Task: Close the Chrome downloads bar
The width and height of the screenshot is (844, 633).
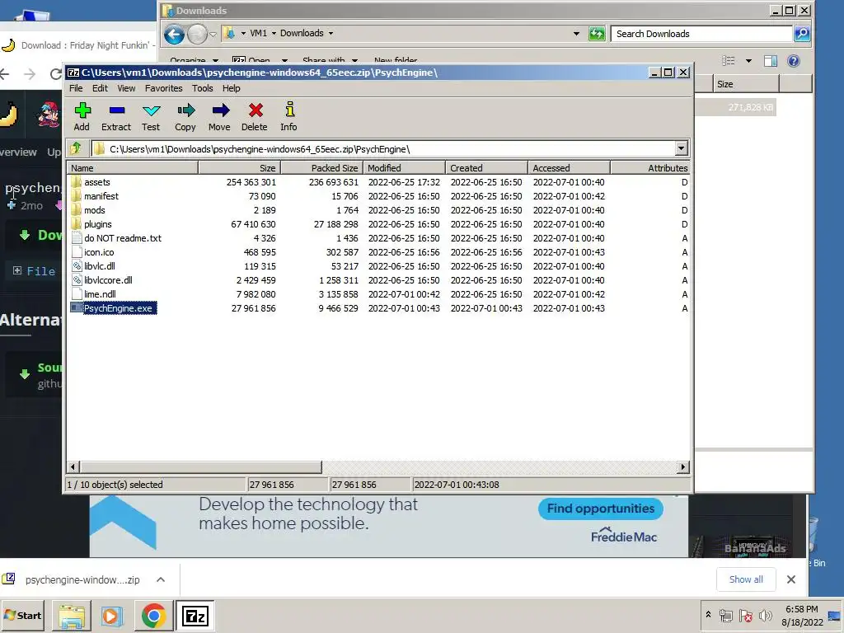Action: pos(790,579)
